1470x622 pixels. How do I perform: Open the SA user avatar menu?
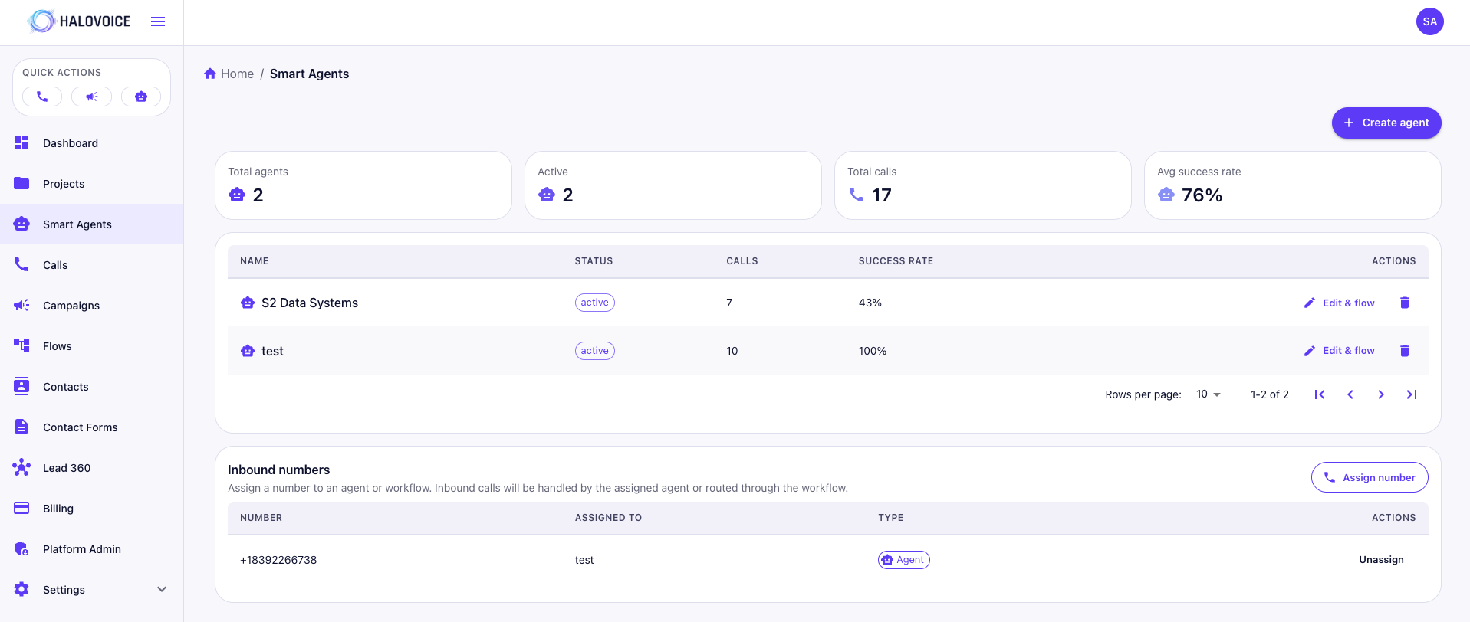(x=1429, y=21)
